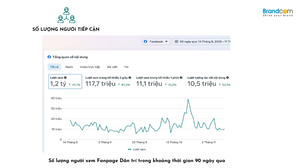Select the Lượt xem trong tối thiểu 1 phút metric
Image resolution: width=299 pixels, height=168 pixels.
pos(159,82)
